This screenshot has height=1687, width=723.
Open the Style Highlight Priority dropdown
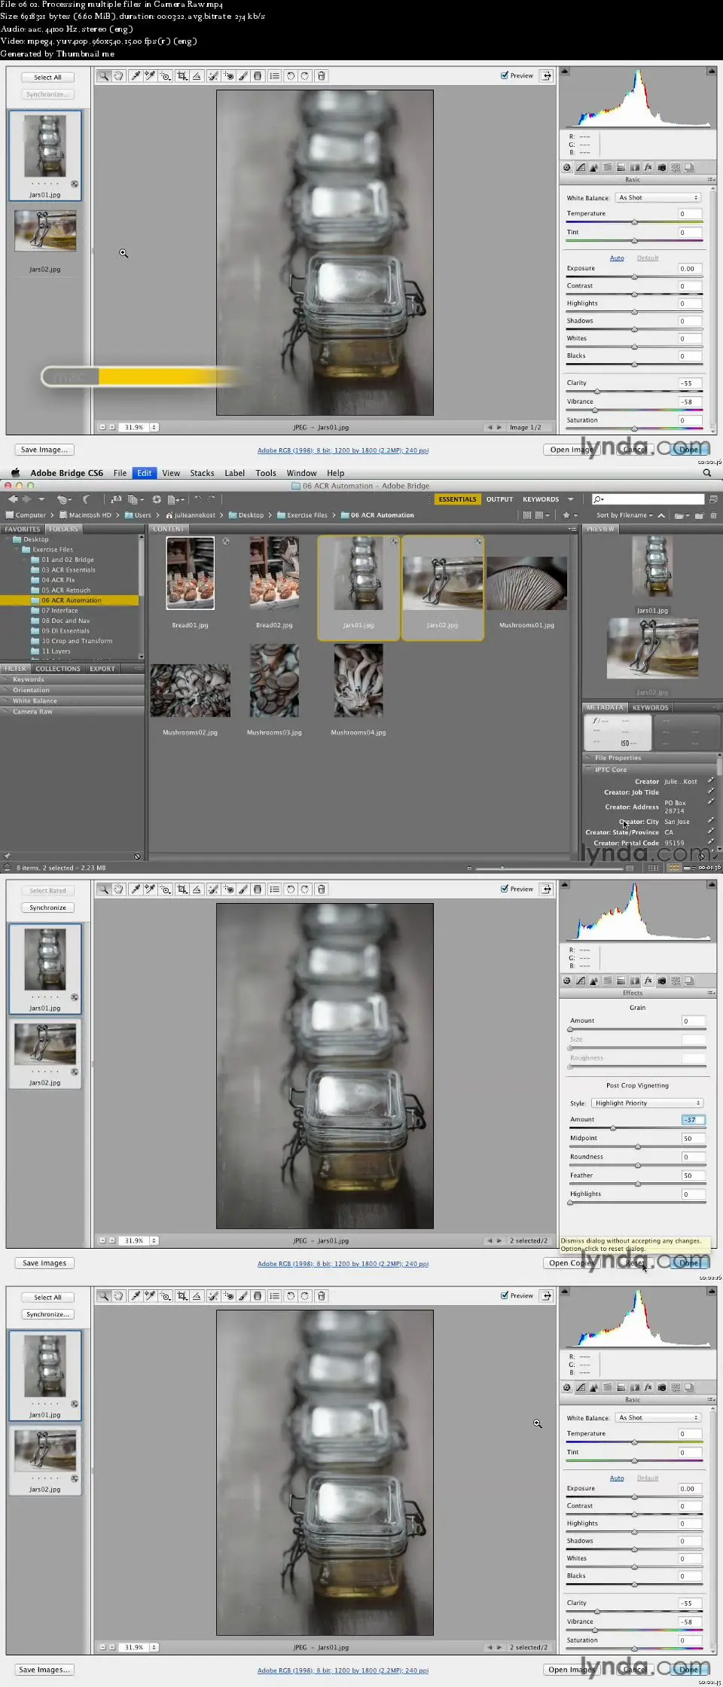click(x=647, y=1103)
